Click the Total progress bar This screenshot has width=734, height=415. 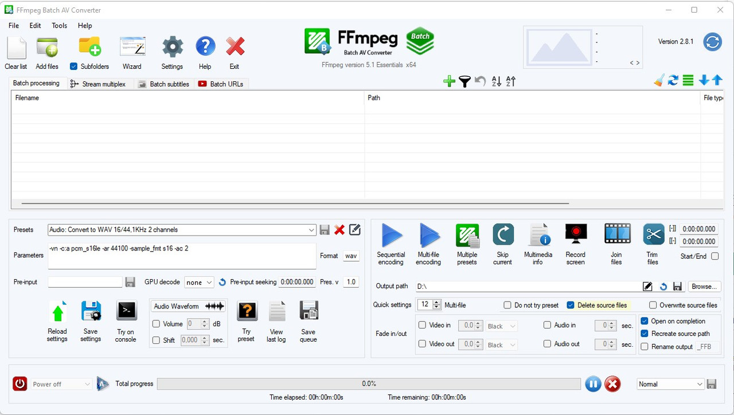pos(369,384)
